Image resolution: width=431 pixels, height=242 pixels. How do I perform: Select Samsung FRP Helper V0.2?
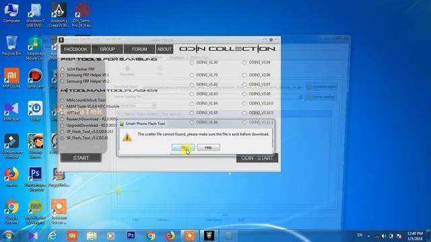coord(63,81)
